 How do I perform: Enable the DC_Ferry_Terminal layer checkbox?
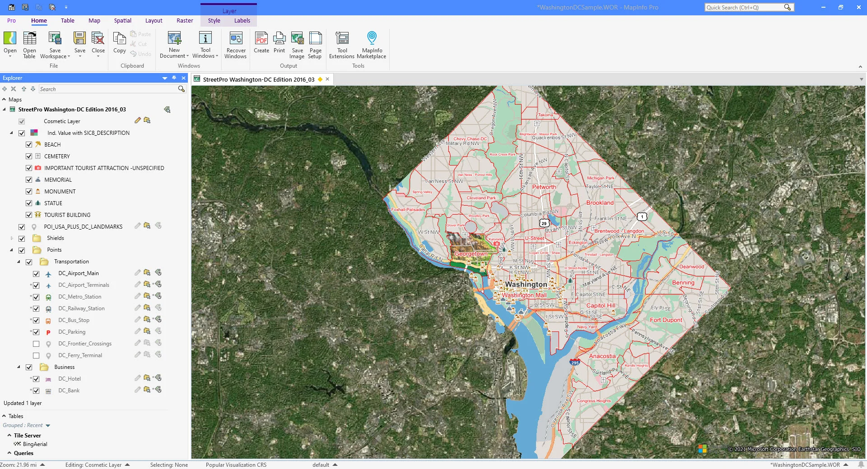pyautogui.click(x=36, y=355)
